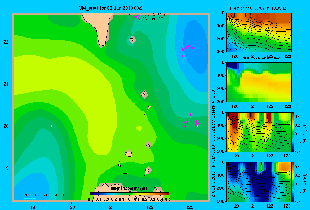The width and height of the screenshot is (310, 210).
Task: Select the 'drifters 72h@12h' legend text
Action: tap(153, 15)
